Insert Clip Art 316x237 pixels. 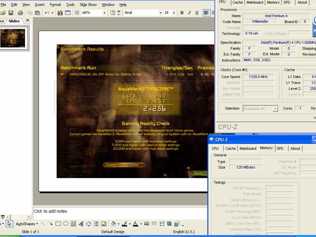[x=96, y=224]
